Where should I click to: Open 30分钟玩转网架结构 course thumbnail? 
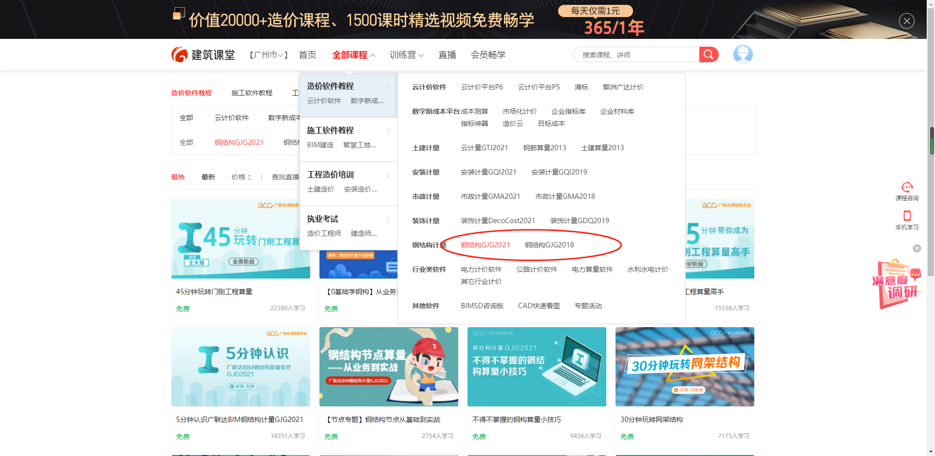685,367
